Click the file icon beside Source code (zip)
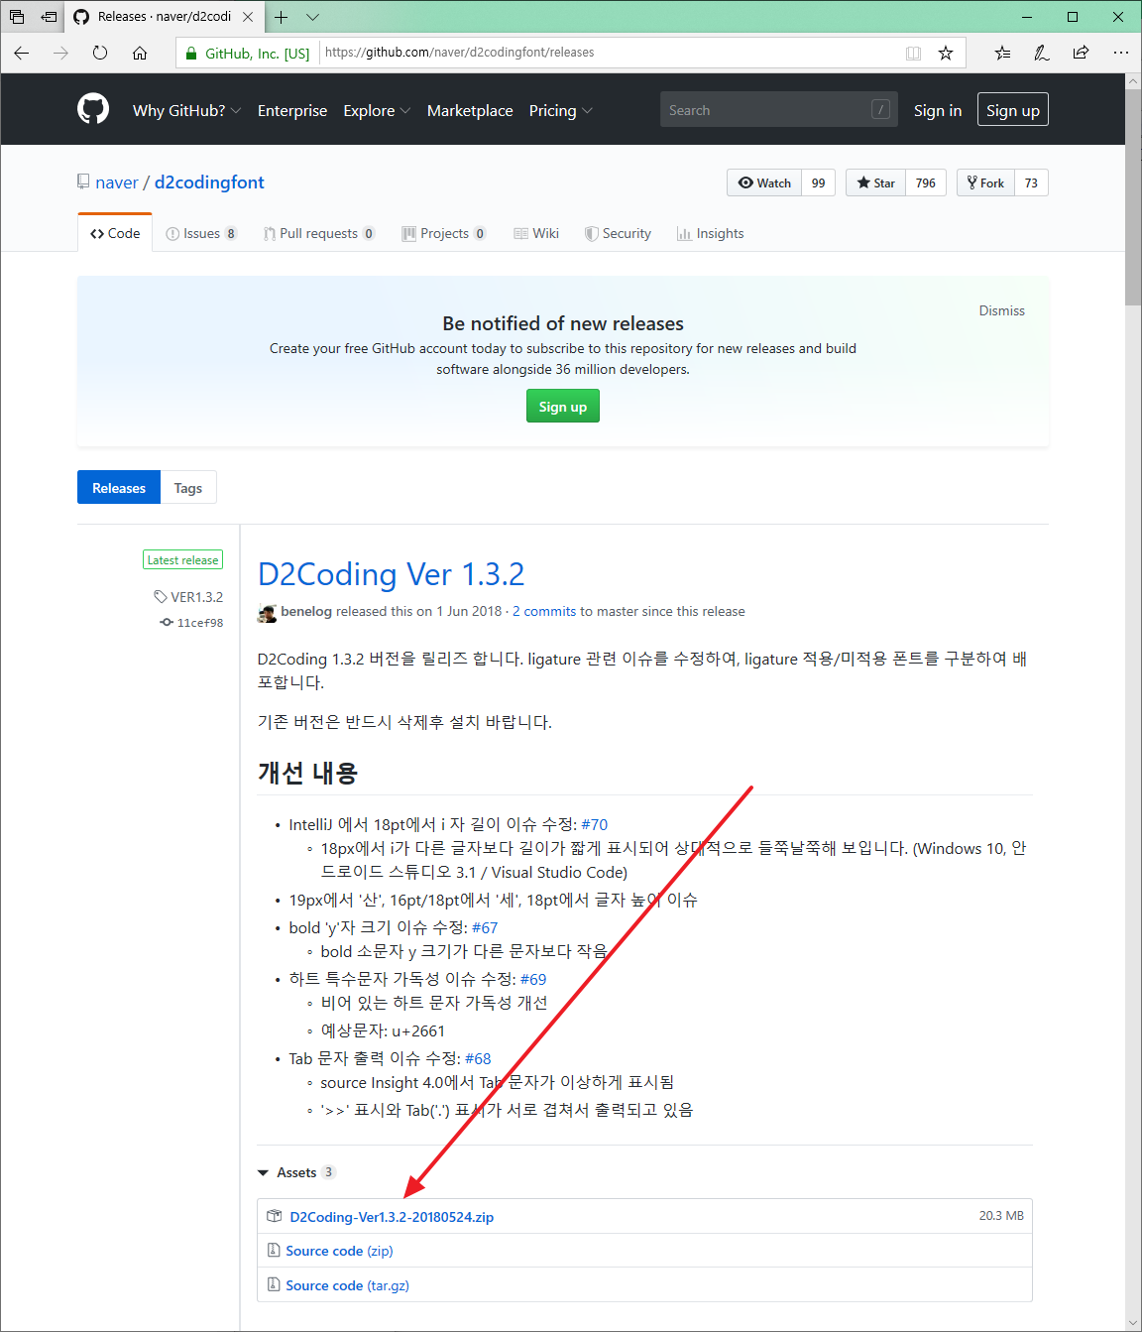This screenshot has height=1332, width=1142. tap(274, 1250)
